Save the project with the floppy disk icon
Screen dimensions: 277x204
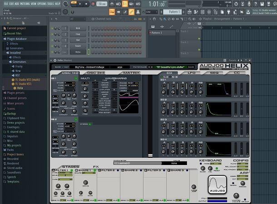[x=262, y=4]
